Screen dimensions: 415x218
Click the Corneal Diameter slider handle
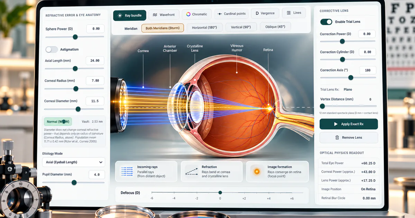coord(78,109)
